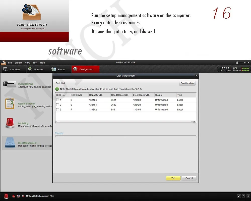251x201 pixels.
Task: Open the Record Schedule link
Action: pos(27,104)
